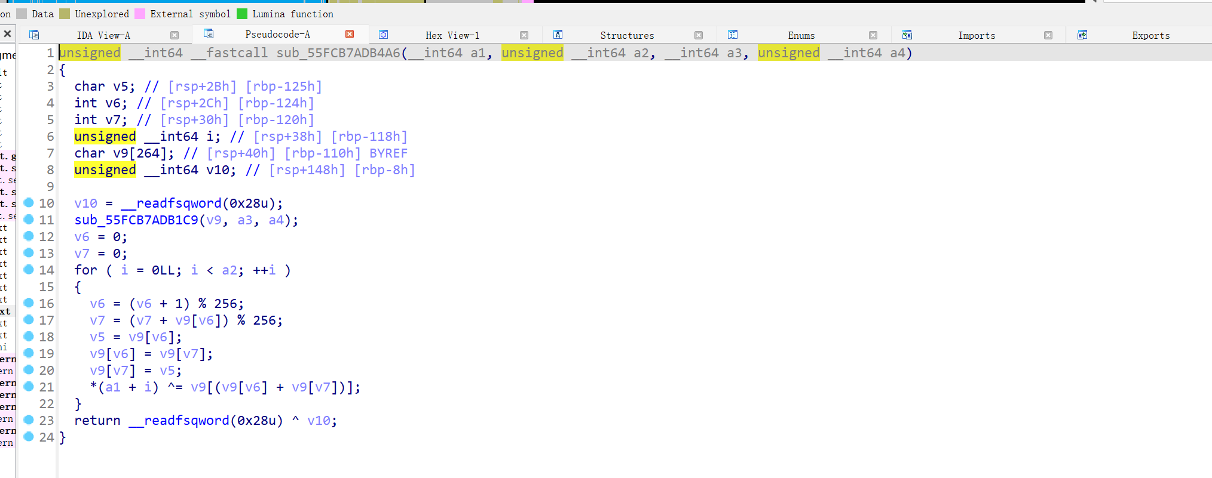Click __readfsqword call on line 10

(x=171, y=203)
